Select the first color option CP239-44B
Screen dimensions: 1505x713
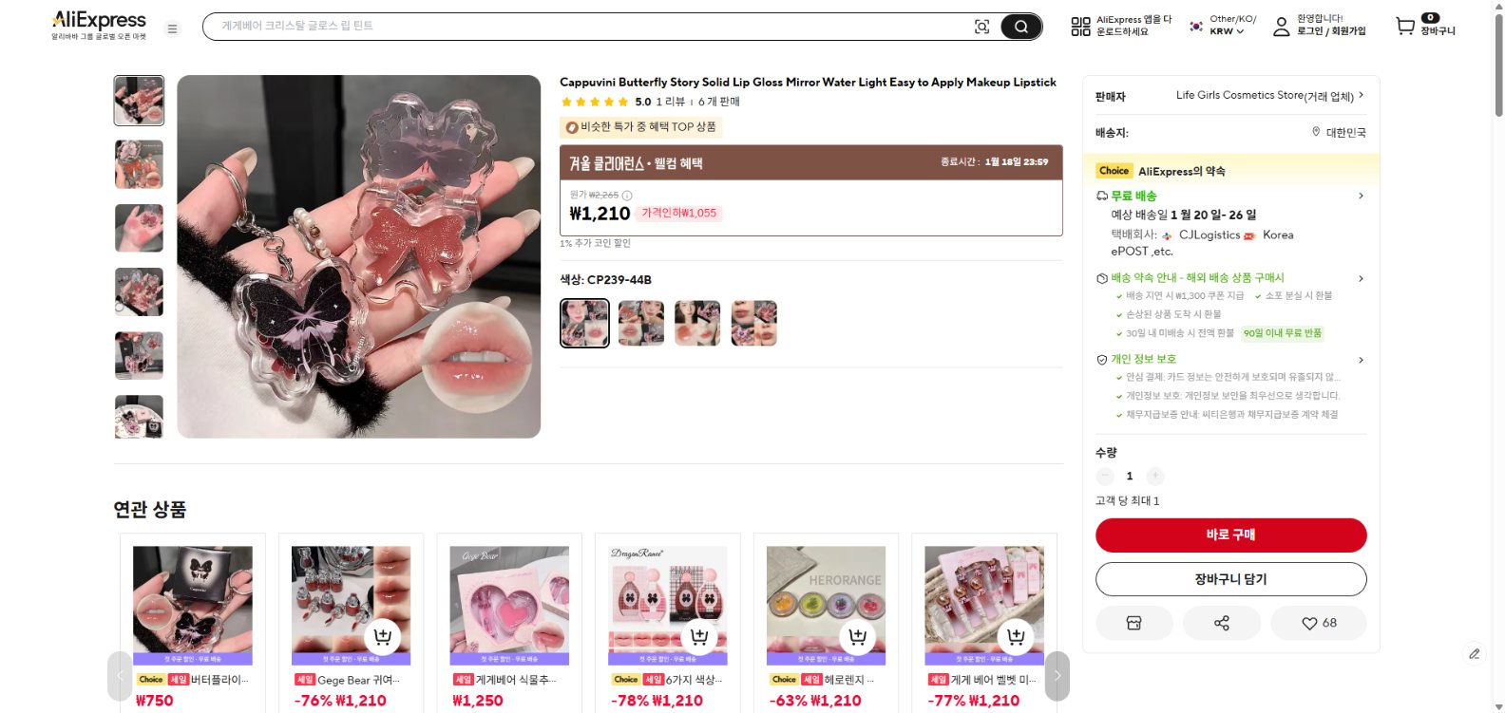pos(584,323)
